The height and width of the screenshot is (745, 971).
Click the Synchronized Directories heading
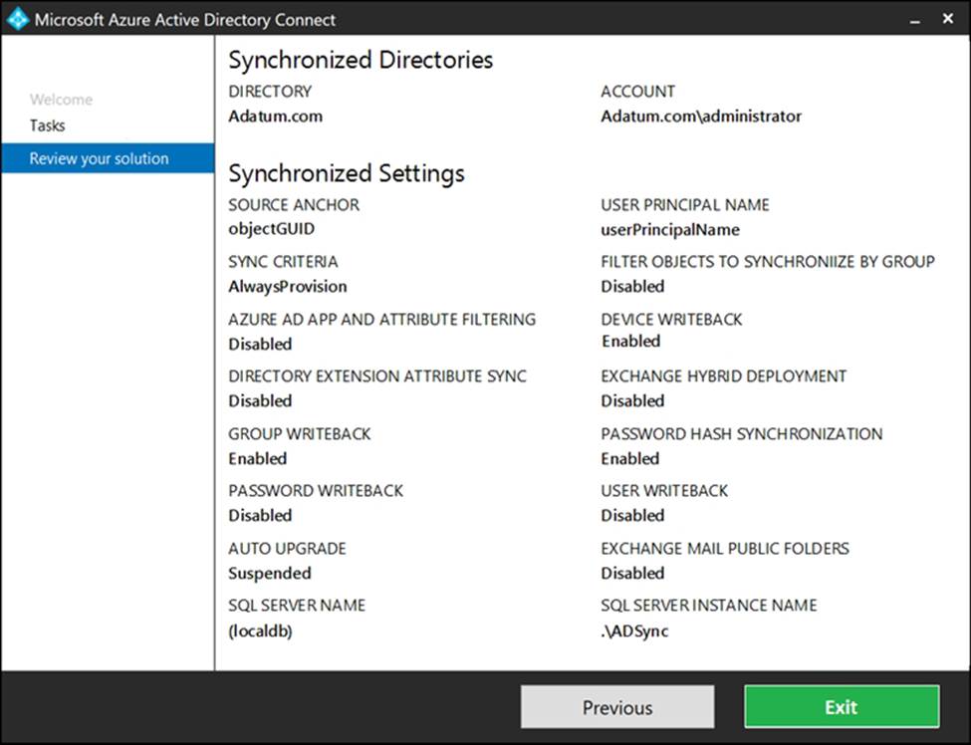361,60
